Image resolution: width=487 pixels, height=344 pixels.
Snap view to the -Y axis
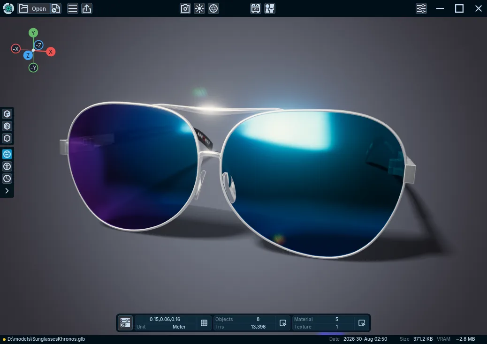pyautogui.click(x=33, y=67)
